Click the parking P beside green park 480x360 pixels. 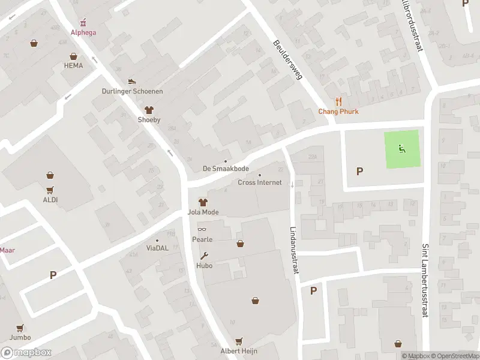pos(359,171)
